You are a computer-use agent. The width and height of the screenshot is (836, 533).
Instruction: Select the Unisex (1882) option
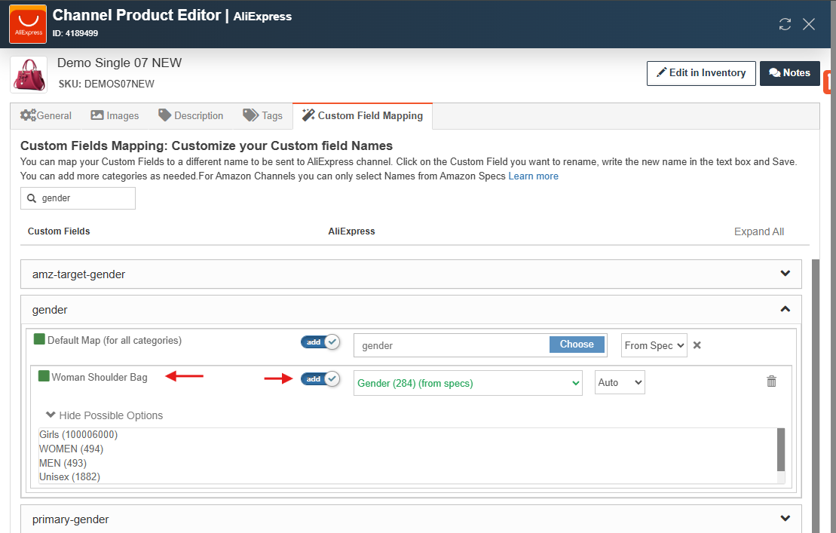69,476
